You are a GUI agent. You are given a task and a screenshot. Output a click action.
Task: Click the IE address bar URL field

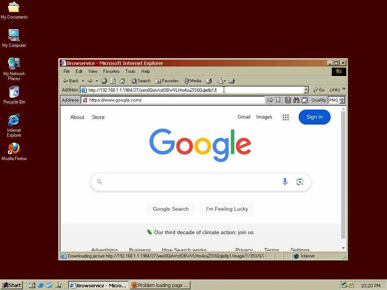point(195,90)
